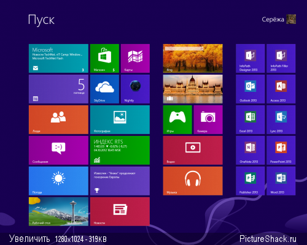307x245 pixels.
Task: Launch InfoPath Designer 2013
Action: (x=250, y=58)
